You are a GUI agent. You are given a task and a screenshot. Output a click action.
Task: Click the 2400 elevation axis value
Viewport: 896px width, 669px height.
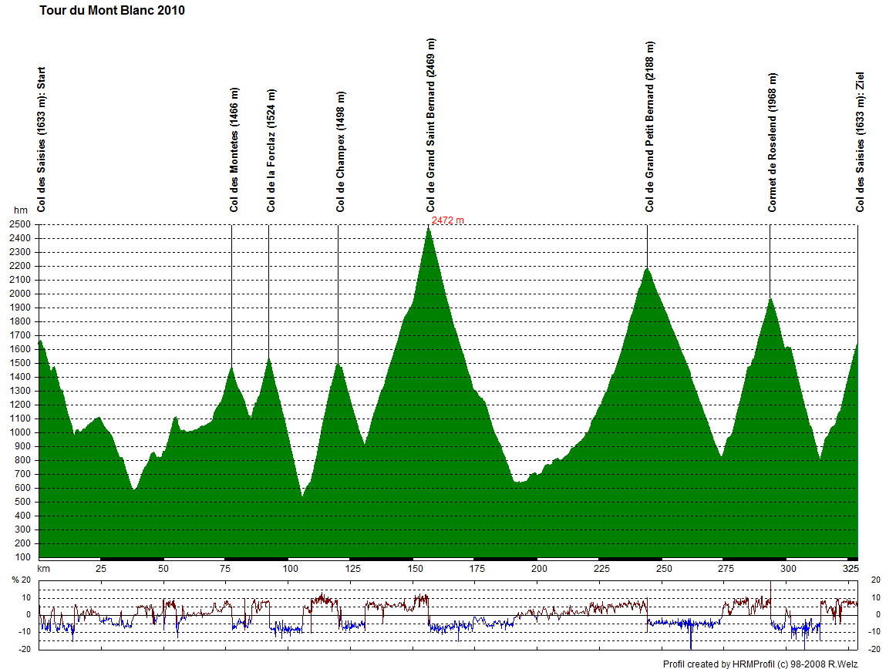[20, 238]
